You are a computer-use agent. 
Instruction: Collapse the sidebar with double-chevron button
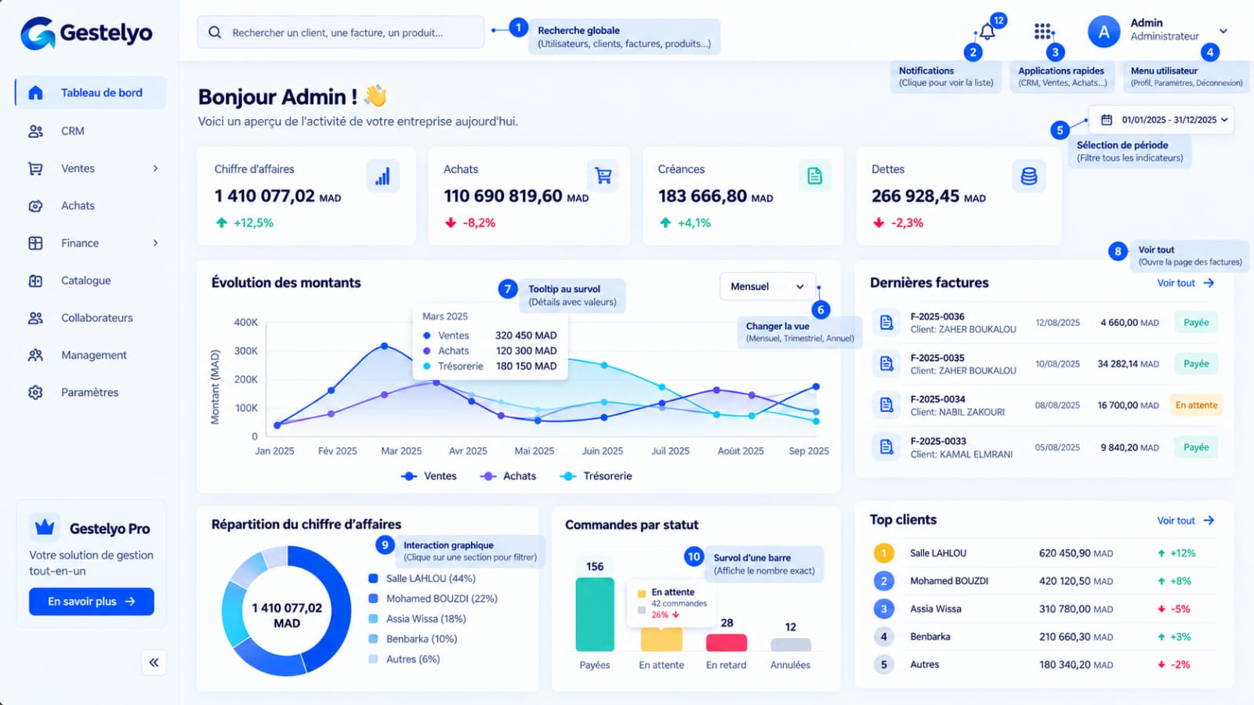(x=154, y=663)
